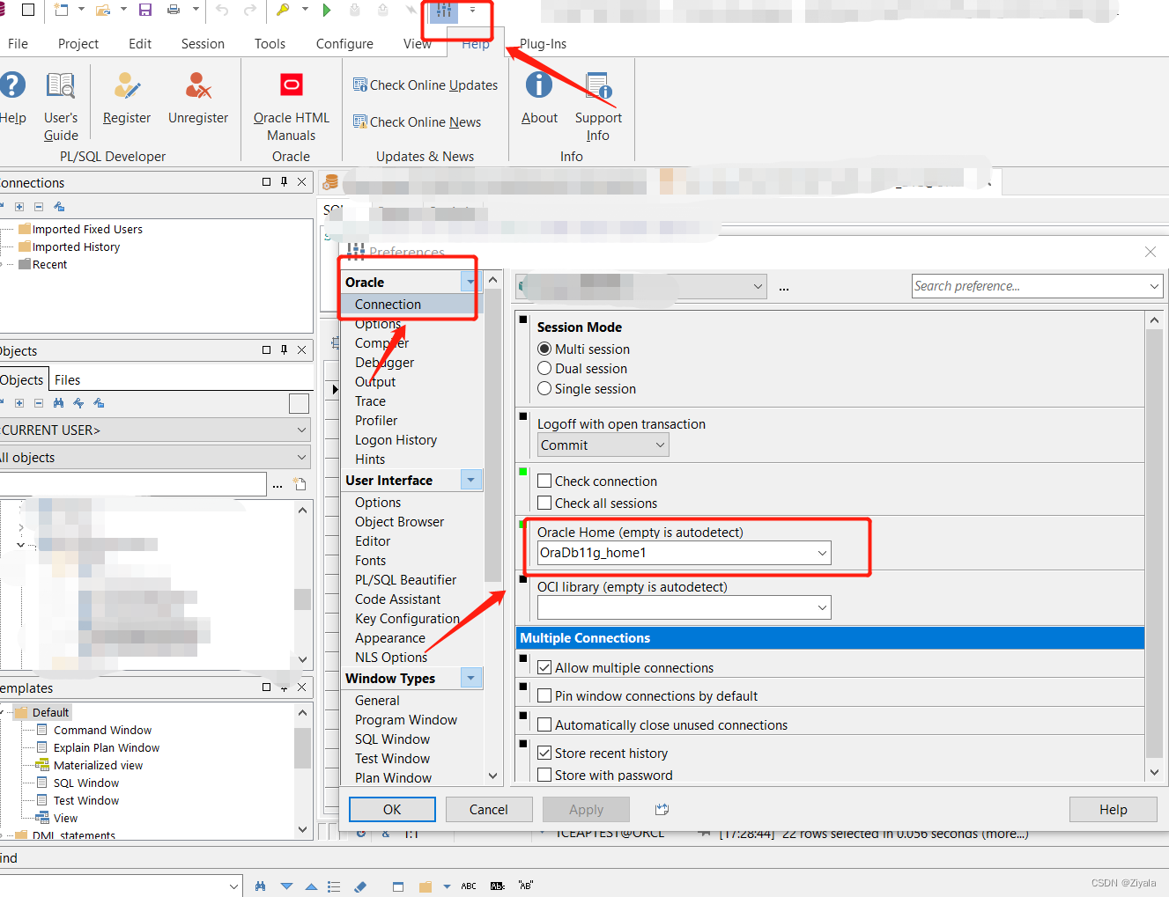Toggle Store recent history checkbox
This screenshot has height=897, width=1169.
tap(544, 754)
